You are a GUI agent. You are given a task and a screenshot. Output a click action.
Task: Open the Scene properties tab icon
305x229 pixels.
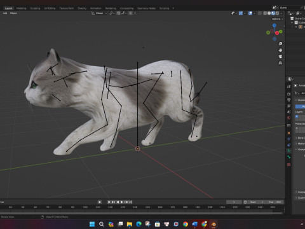click(x=289, y=112)
